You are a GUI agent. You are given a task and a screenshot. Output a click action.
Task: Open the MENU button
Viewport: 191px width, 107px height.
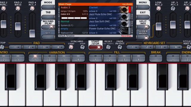(143, 7)
